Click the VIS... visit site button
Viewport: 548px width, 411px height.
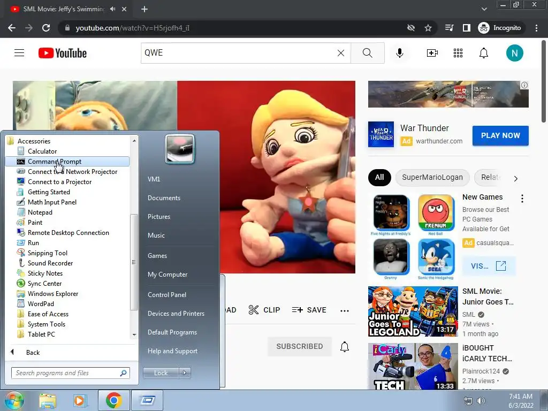(489, 266)
